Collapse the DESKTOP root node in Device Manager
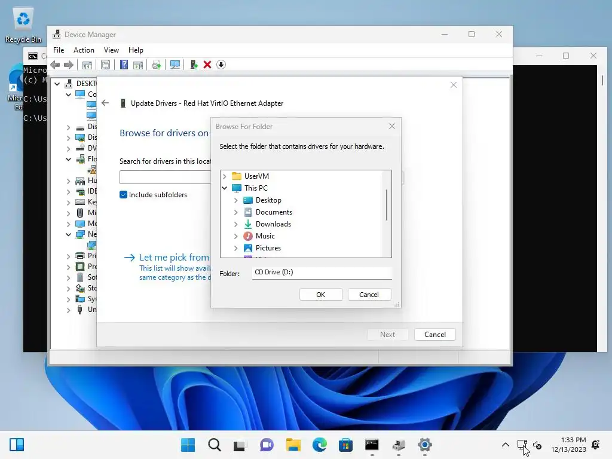This screenshot has width=612, height=459. 57,84
